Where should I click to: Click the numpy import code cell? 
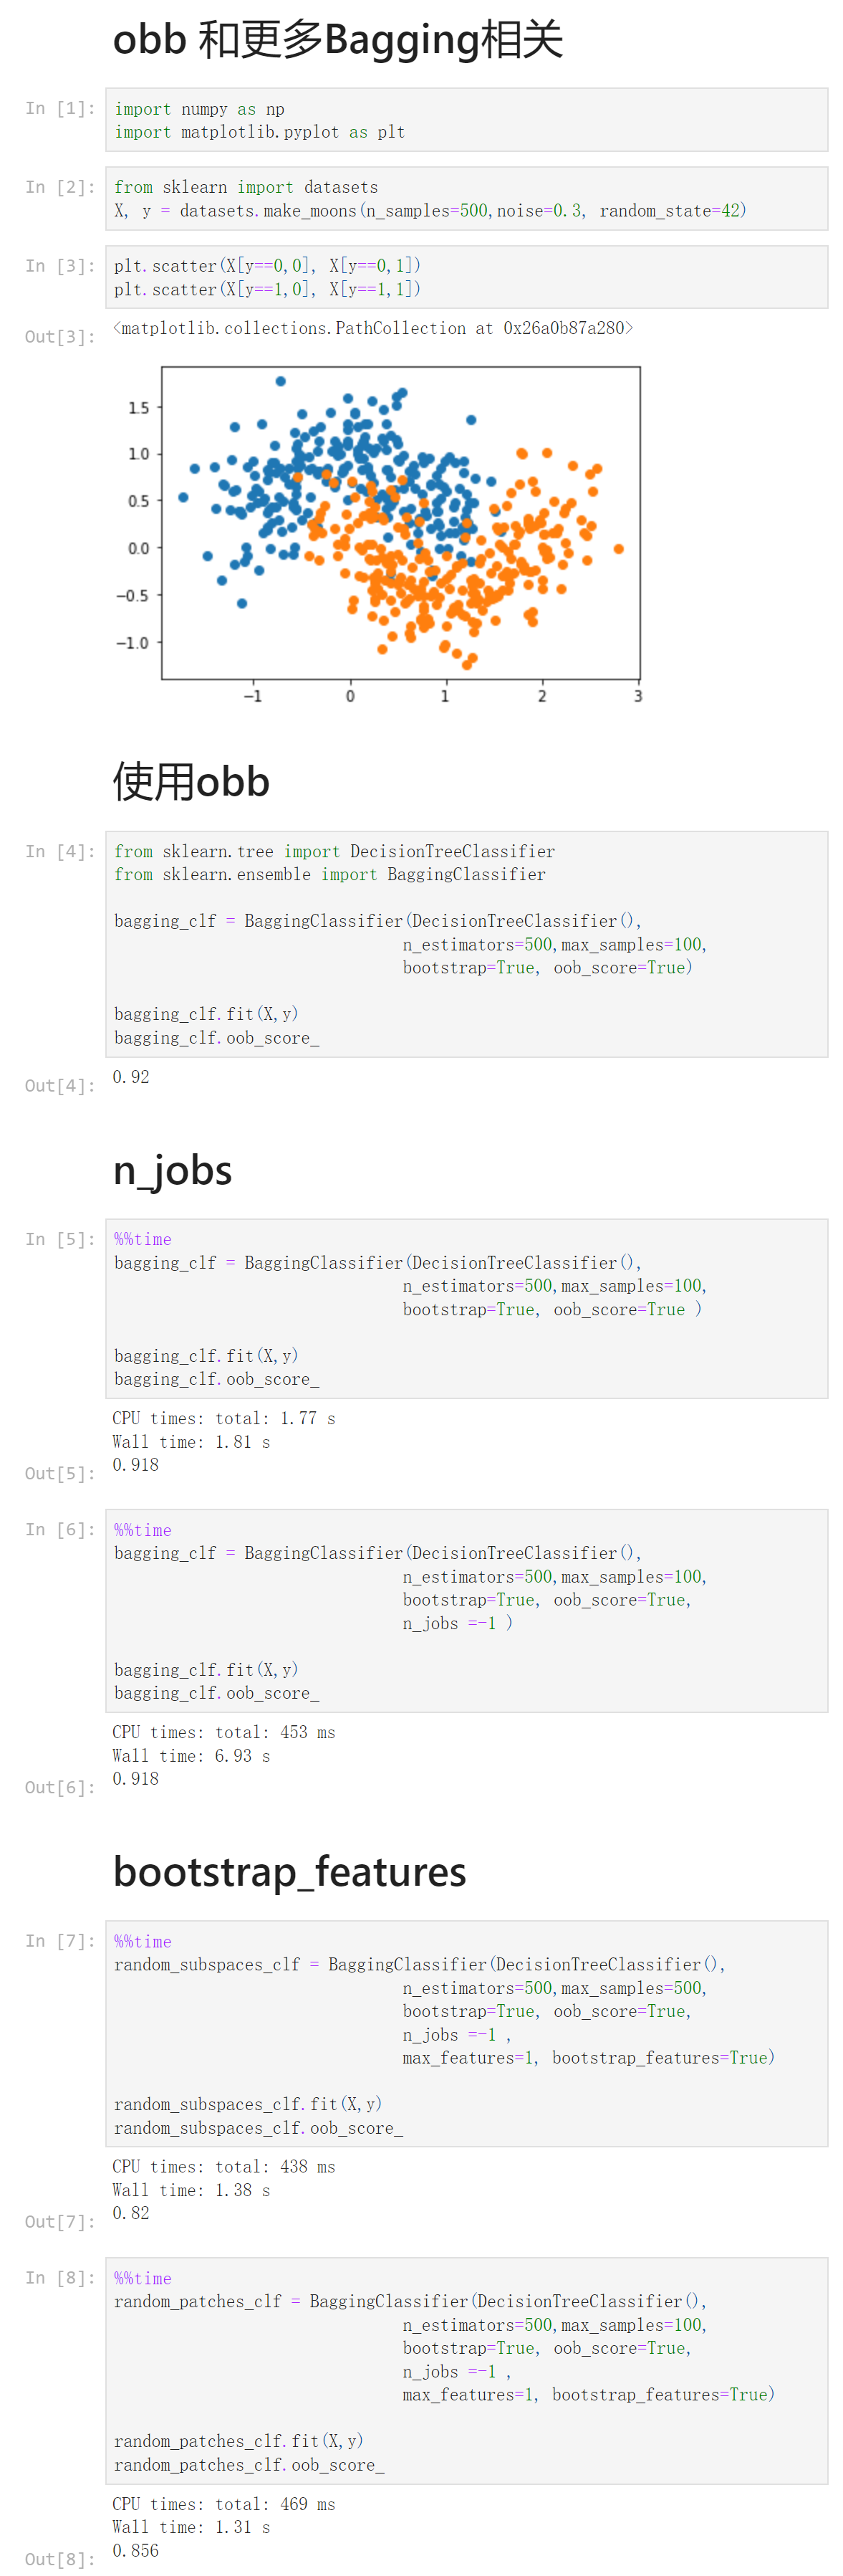(466, 120)
